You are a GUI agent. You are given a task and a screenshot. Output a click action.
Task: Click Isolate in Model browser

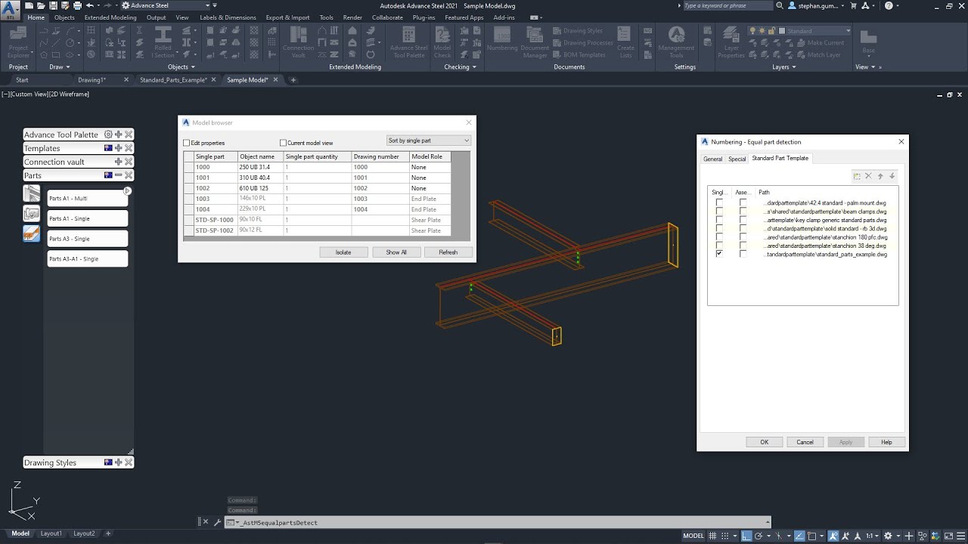[343, 252]
